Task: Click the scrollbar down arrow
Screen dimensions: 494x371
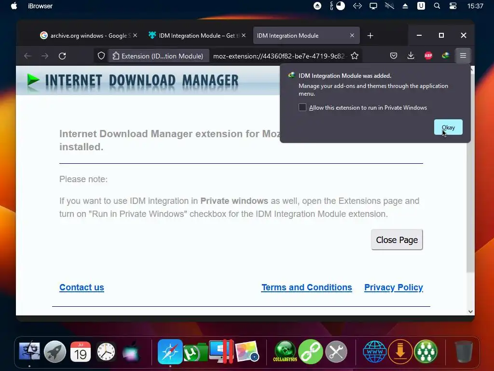Action: [x=470, y=312]
